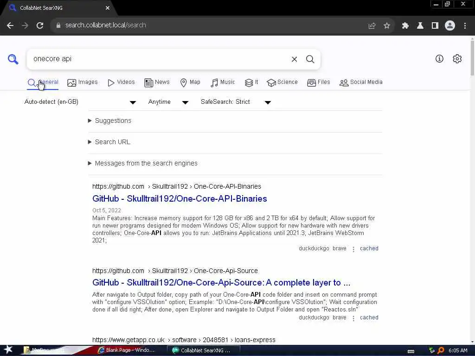Switch to Science search tab
Viewport: 475px width, 356px height.
[282, 83]
